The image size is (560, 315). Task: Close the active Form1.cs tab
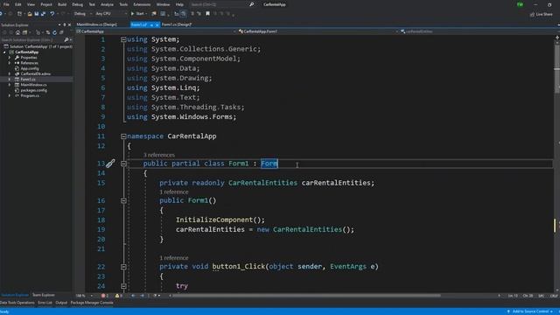coord(157,24)
